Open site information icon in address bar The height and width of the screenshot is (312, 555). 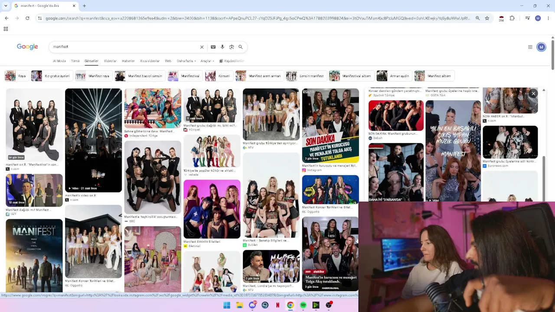click(x=40, y=18)
